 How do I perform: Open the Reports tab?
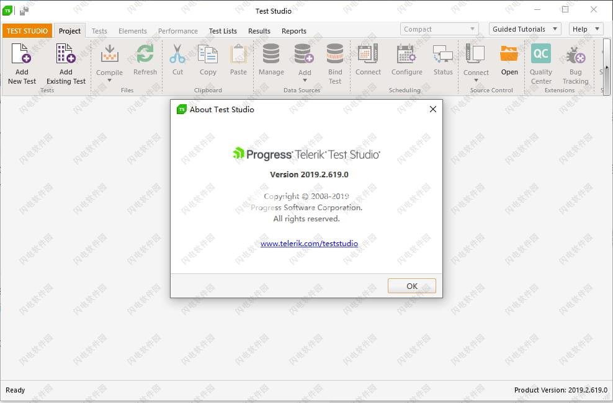(x=294, y=31)
